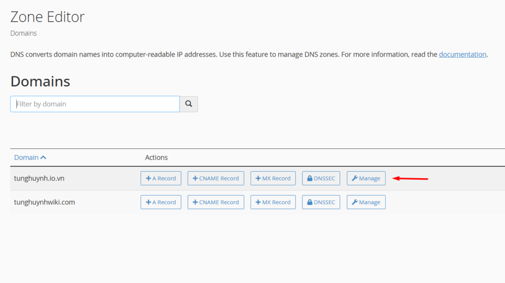Open the documentation link
This screenshot has width=505, height=283.
coord(462,54)
